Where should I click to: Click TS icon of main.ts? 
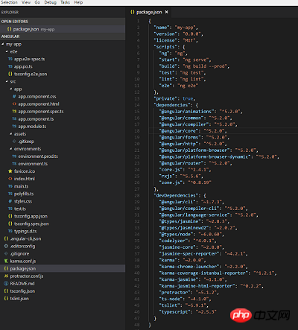[x=10, y=186]
